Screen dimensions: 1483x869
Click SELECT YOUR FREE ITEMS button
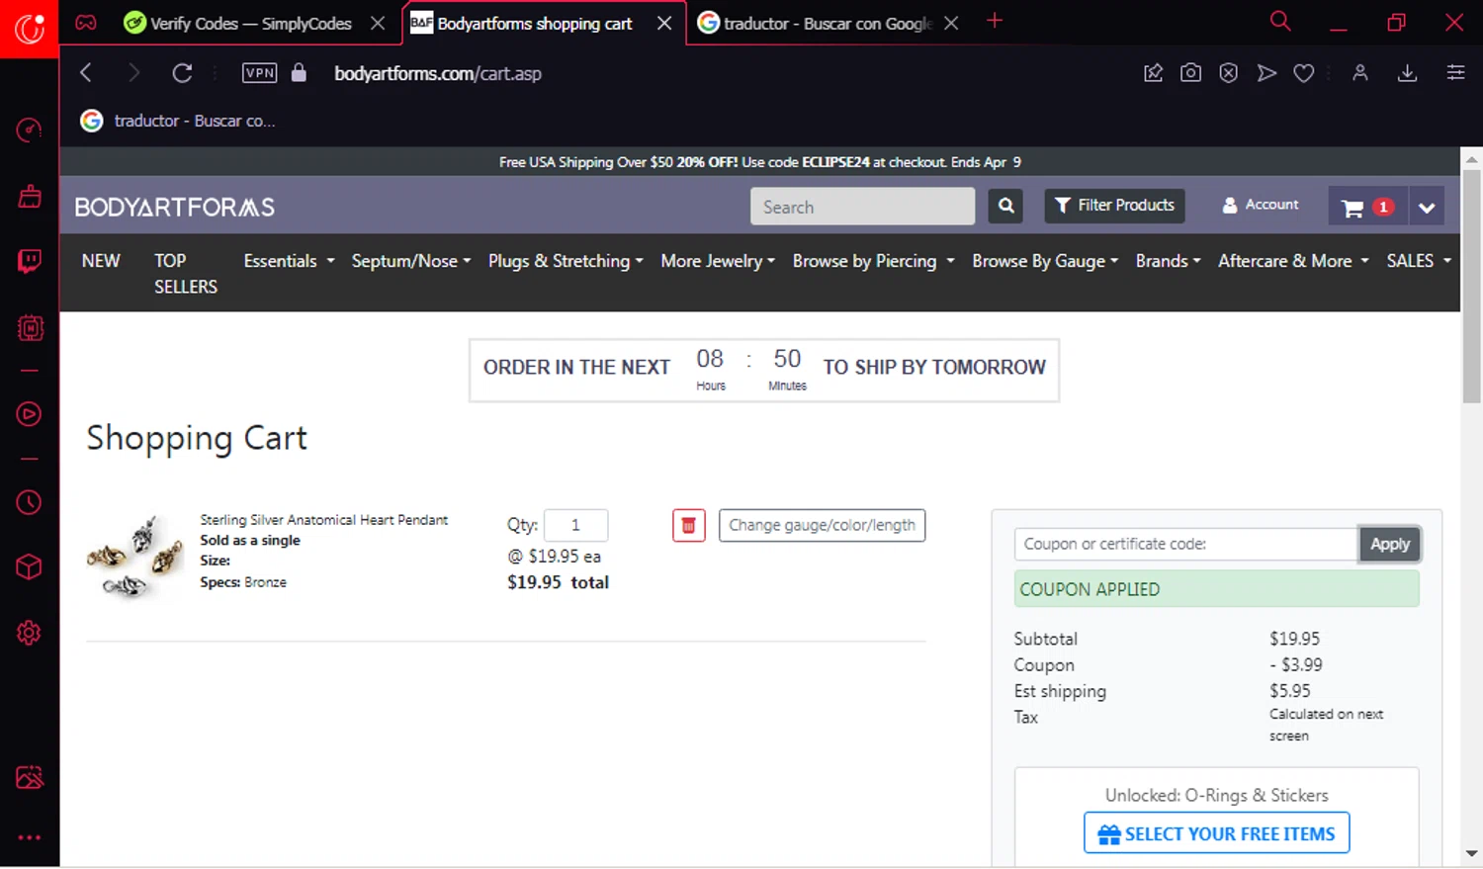(x=1217, y=833)
